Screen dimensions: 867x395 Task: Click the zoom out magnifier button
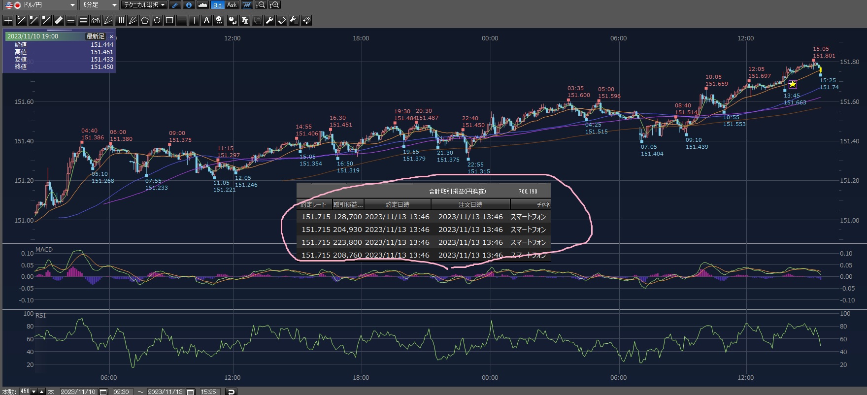coord(261,5)
